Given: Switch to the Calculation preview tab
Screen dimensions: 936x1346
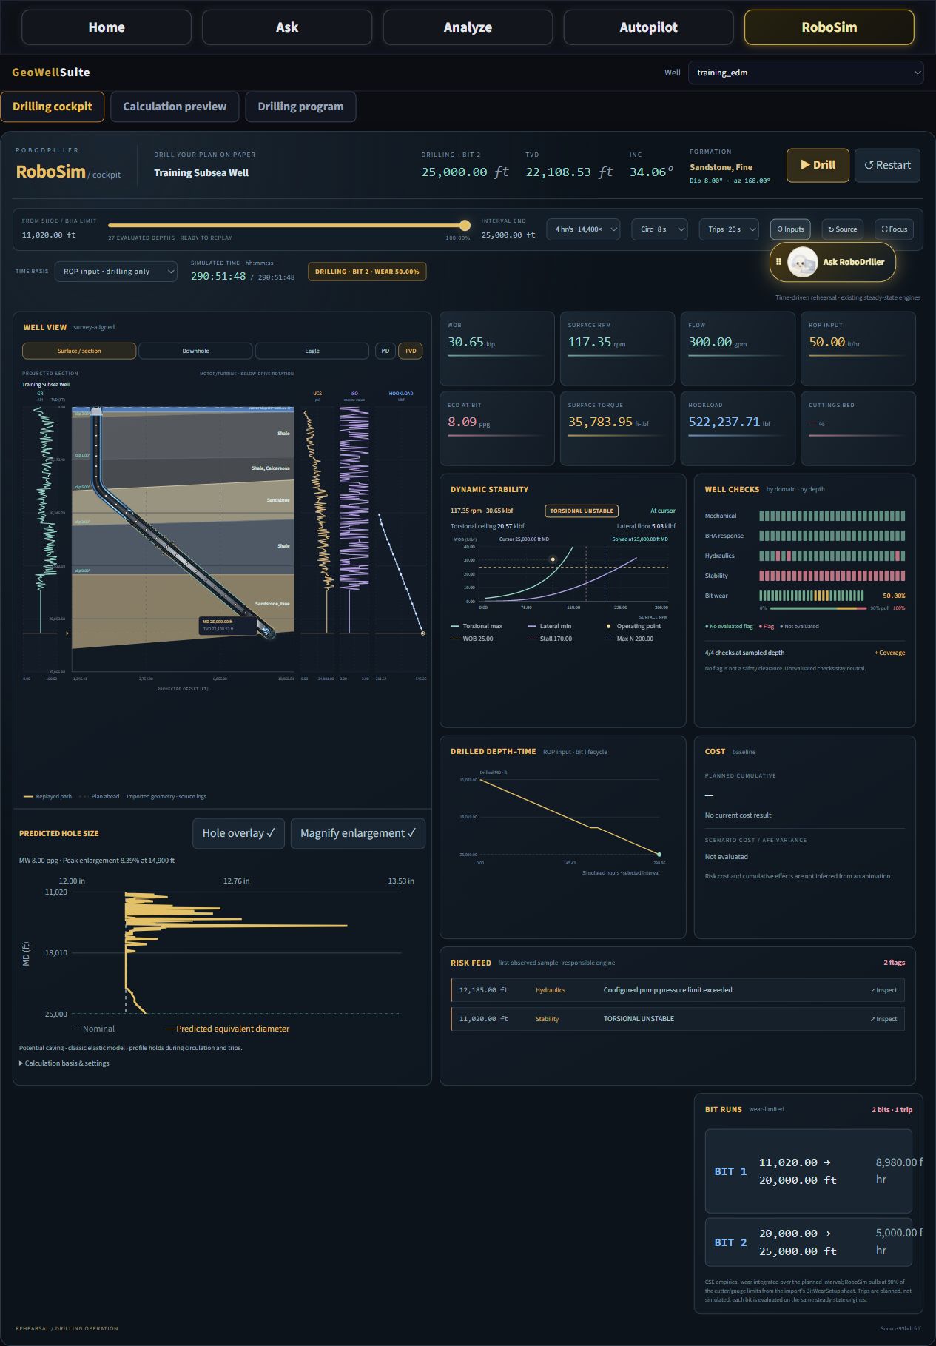Looking at the screenshot, I should point(175,107).
